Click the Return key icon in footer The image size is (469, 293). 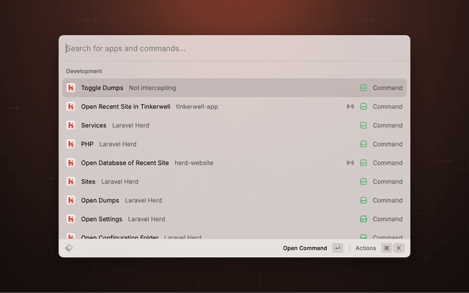click(x=337, y=248)
